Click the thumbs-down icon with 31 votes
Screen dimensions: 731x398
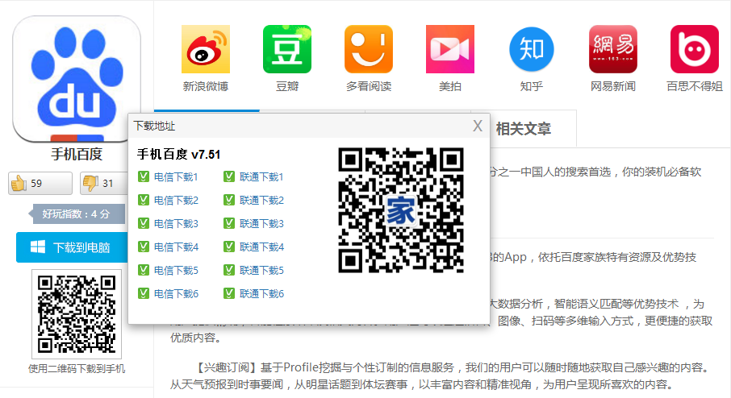point(90,182)
